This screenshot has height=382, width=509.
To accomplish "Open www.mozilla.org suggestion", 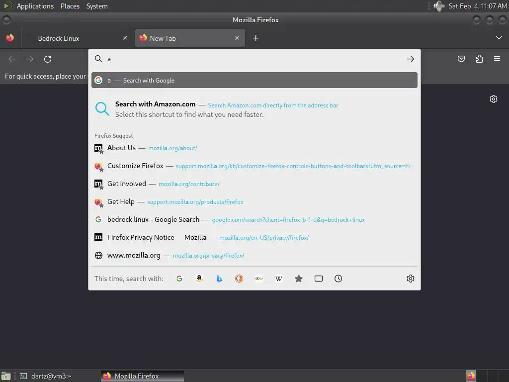I will coord(254,255).
